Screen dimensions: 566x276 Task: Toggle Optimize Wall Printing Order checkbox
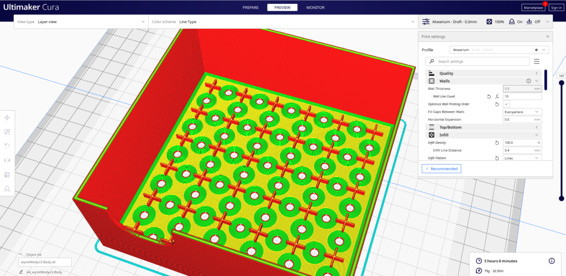click(x=507, y=104)
